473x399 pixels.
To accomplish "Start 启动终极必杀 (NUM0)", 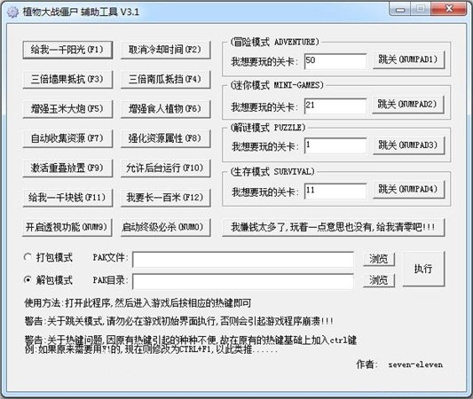I will (165, 227).
